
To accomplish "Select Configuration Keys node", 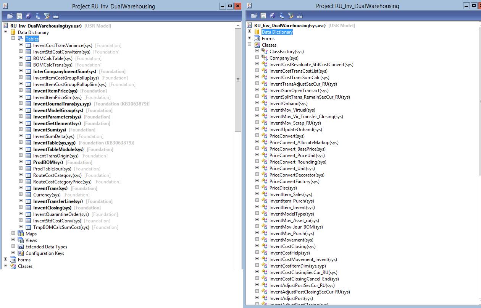I will coord(45,253).
